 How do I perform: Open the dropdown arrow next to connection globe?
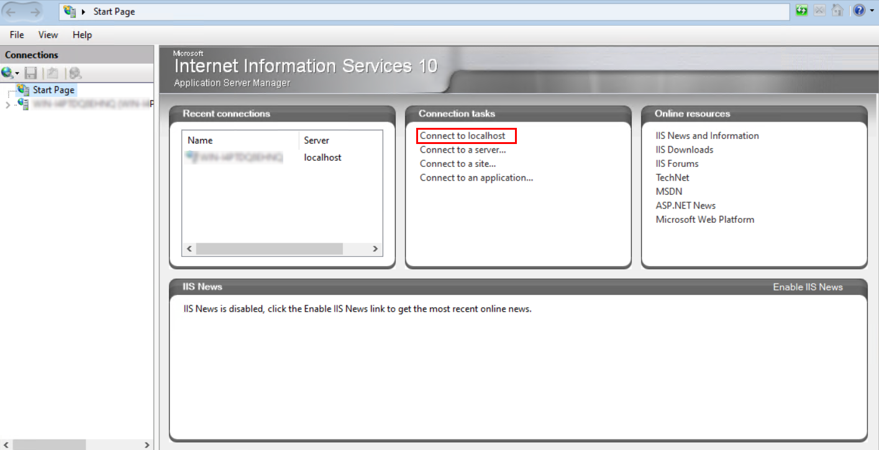tap(17, 74)
